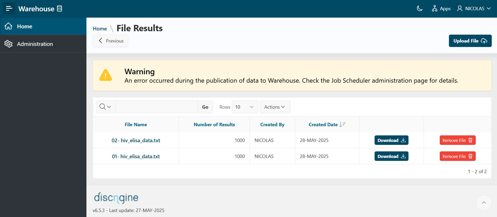Open search column selector magnifier
Image resolution: width=497 pixels, height=217 pixels.
(x=106, y=107)
